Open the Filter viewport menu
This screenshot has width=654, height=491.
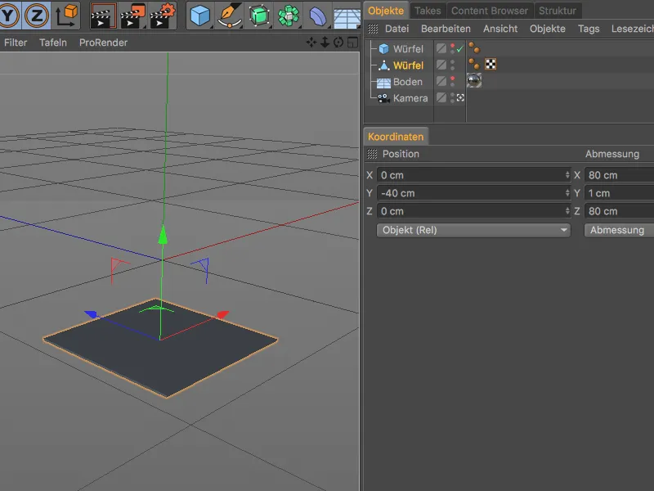point(16,43)
